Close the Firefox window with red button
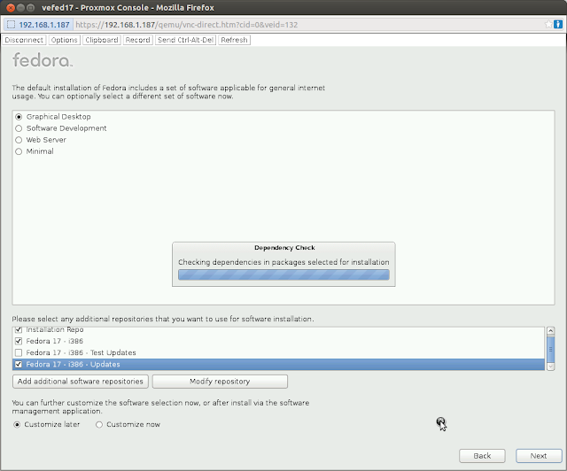The image size is (567, 471). (11, 8)
